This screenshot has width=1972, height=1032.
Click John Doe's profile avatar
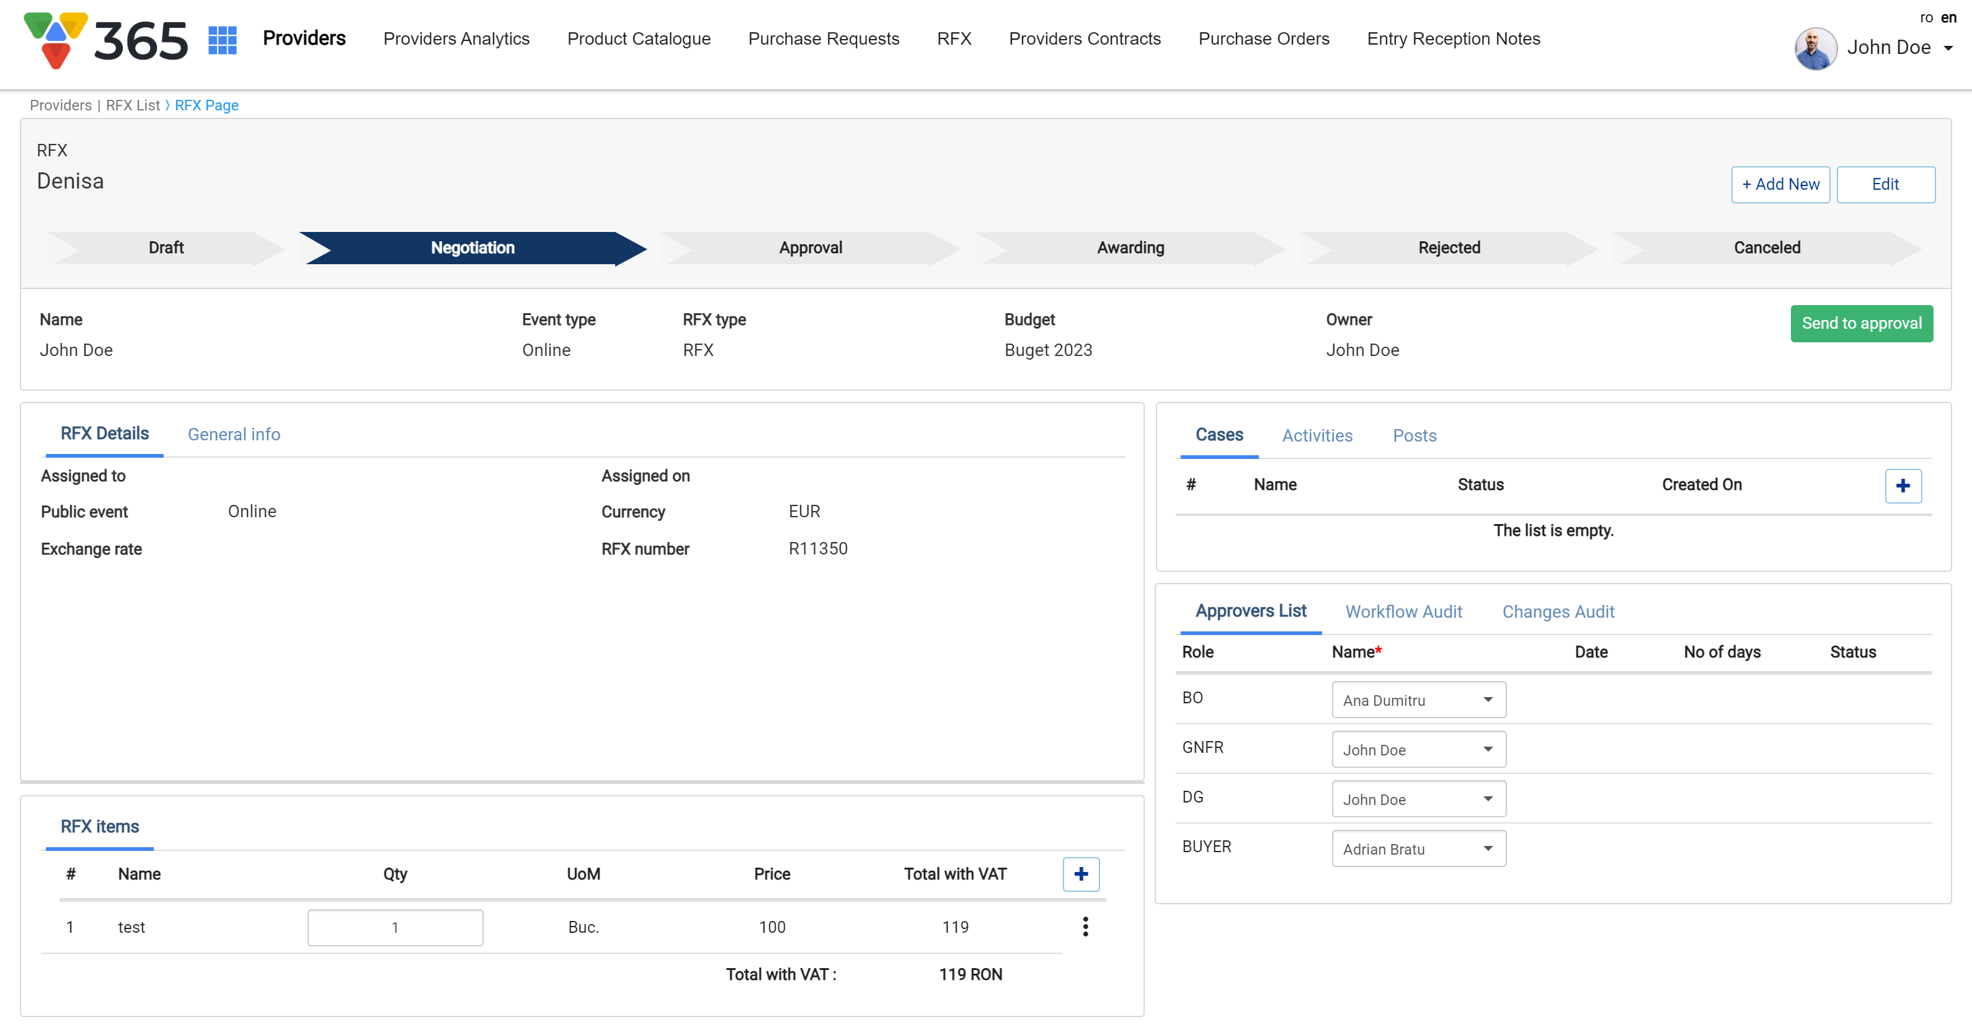[x=1815, y=48]
